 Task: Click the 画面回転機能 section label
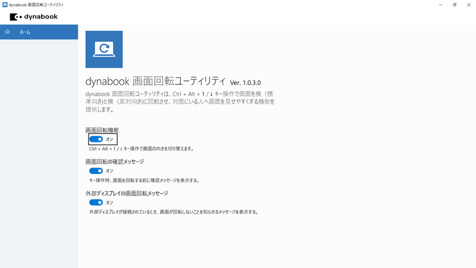pyautogui.click(x=102, y=130)
